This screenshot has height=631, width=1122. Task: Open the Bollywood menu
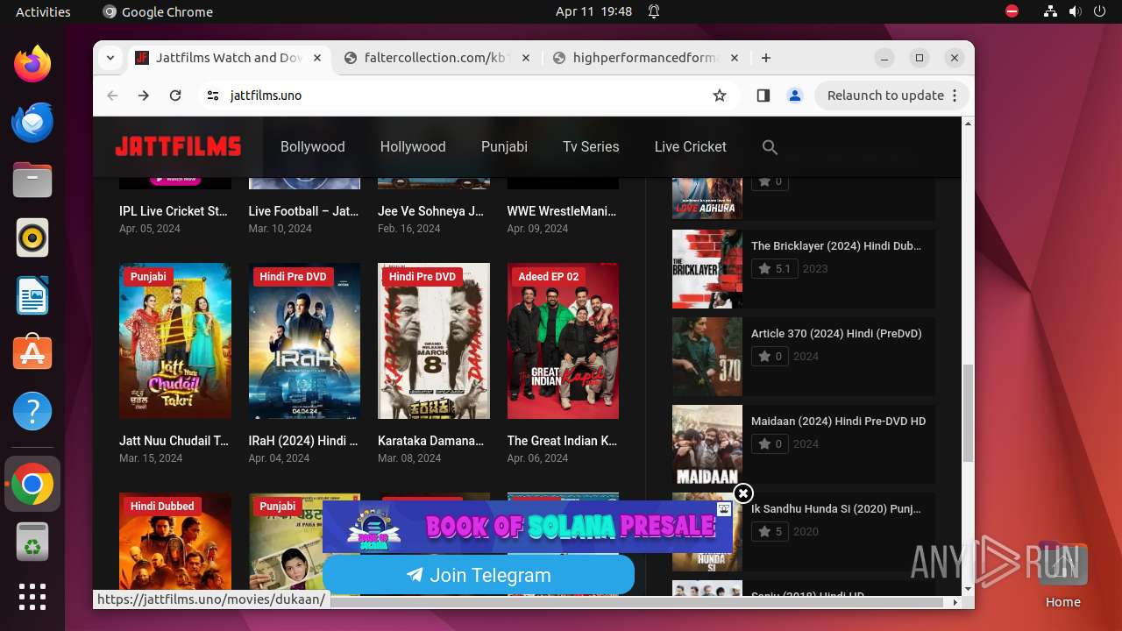313,147
